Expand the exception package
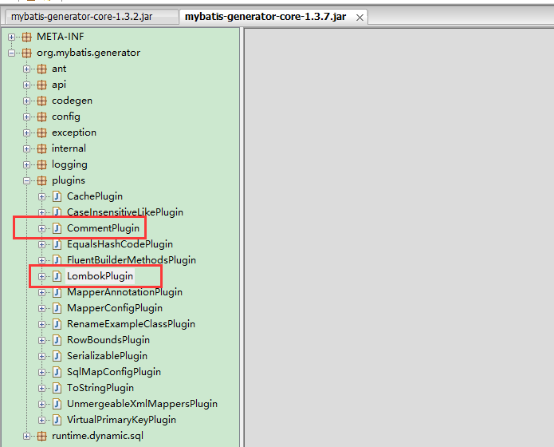The height and width of the screenshot is (447, 554). tap(26, 133)
